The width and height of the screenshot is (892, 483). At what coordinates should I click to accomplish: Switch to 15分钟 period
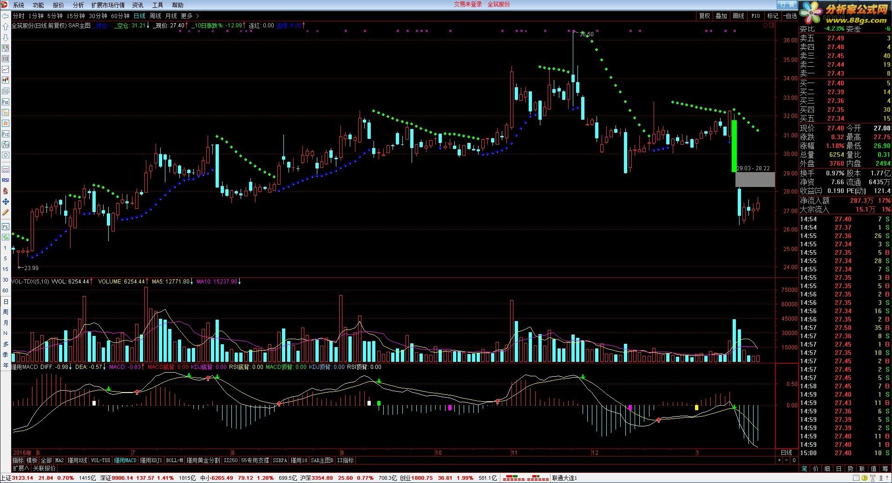76,16
